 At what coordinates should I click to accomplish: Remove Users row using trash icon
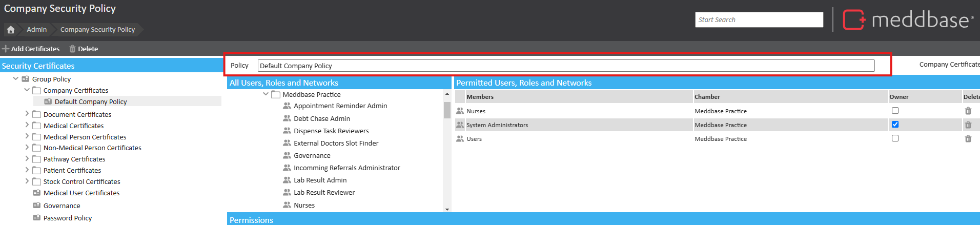(968, 138)
